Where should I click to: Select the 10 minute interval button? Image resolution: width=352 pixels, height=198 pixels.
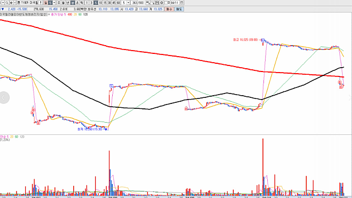point(101,3)
